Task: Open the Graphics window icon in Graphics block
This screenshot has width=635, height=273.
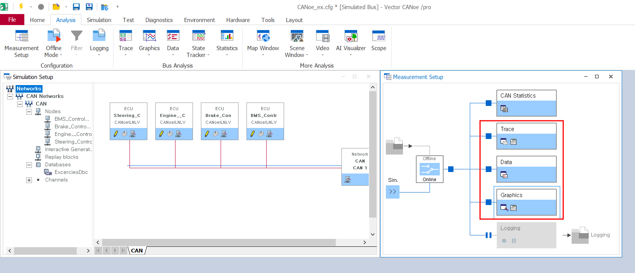Action: pos(504,208)
